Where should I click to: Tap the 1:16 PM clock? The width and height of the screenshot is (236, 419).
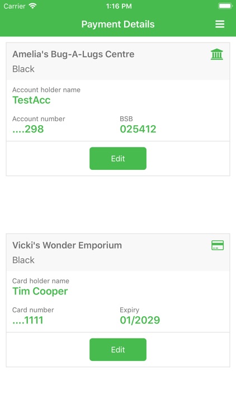coord(119,6)
